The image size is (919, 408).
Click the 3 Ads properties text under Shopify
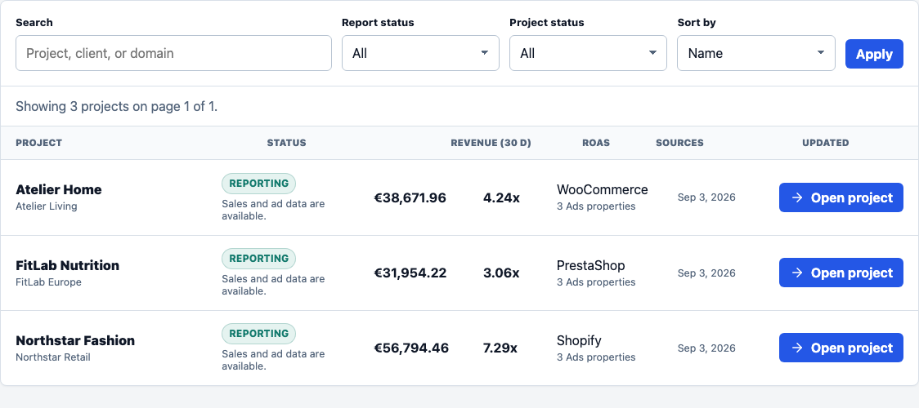[596, 357]
